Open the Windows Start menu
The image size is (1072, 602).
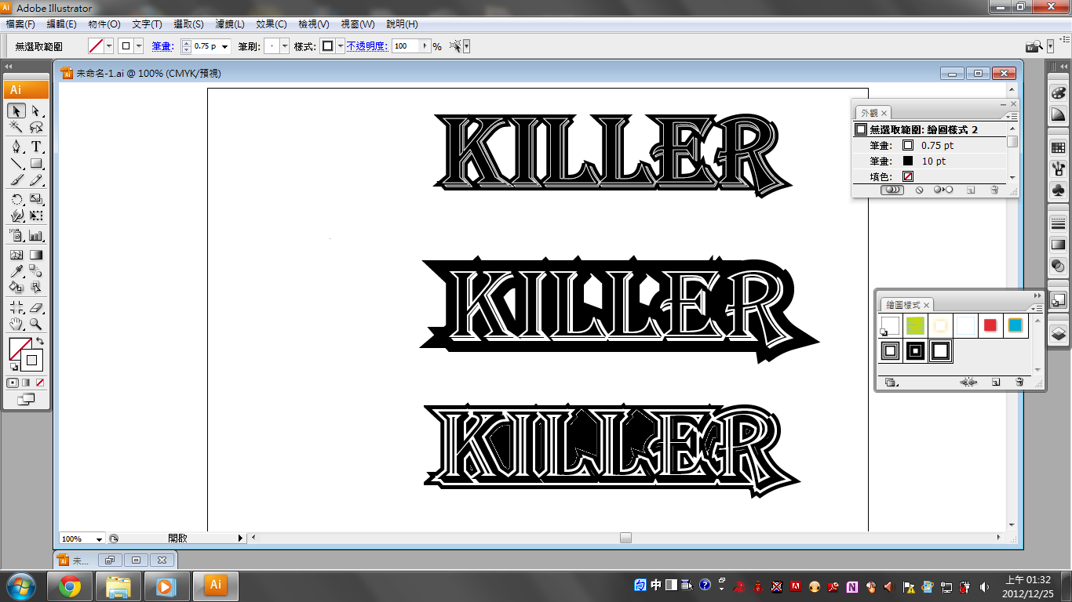tap(20, 586)
